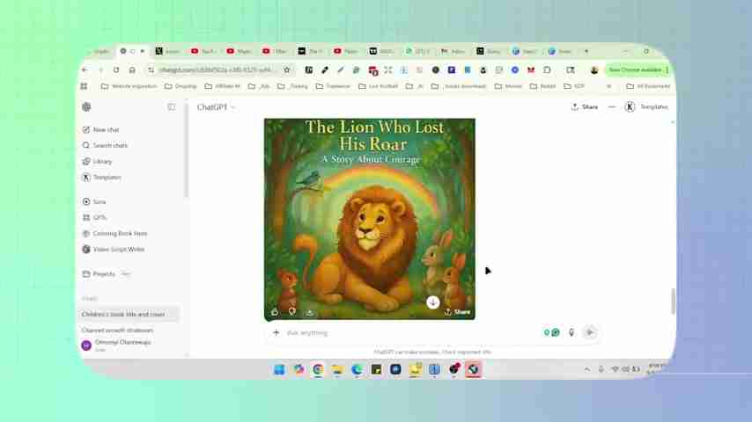
Task: Open the Video Script Writer GPT
Action: 114,249
